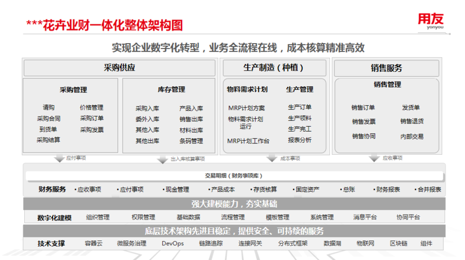Select 销售发票 item
This screenshot has height=260, width=465.
pos(364,121)
